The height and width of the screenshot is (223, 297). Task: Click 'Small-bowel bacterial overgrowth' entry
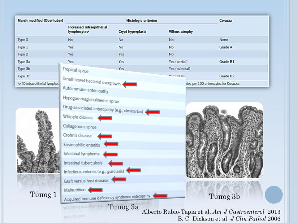91,81
